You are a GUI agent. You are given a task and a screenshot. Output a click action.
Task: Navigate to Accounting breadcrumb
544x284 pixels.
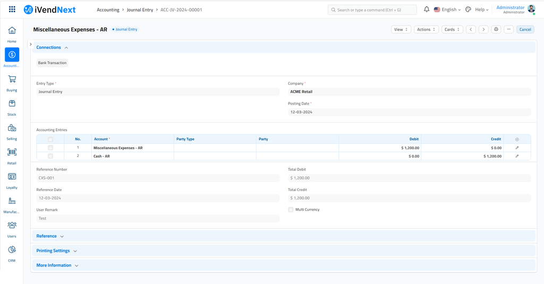(108, 10)
